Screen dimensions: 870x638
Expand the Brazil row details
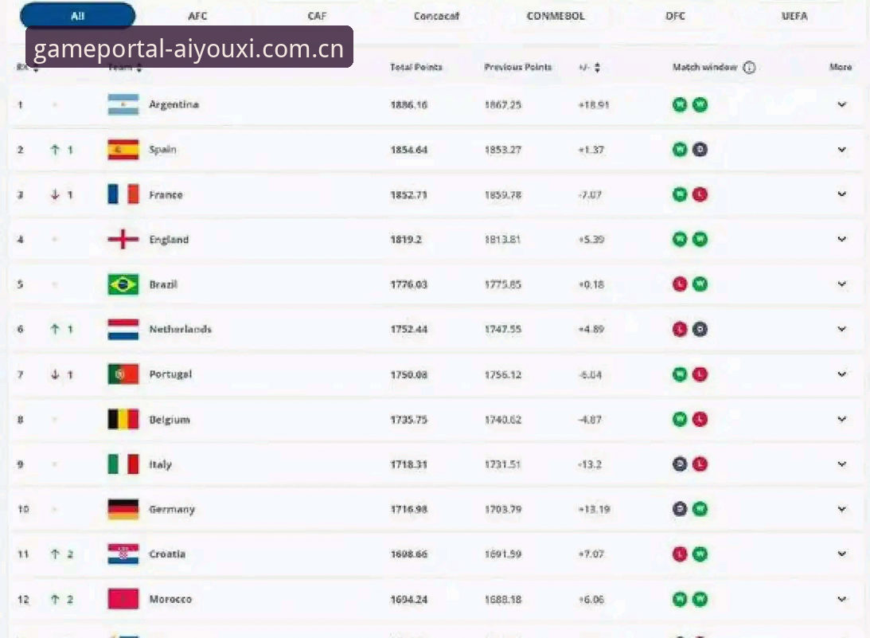(x=841, y=284)
